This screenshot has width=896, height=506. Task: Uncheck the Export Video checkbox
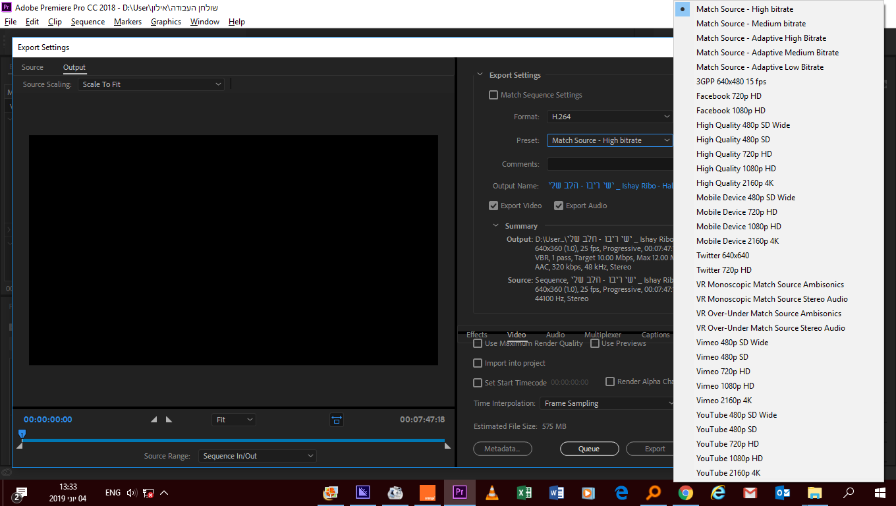click(493, 206)
